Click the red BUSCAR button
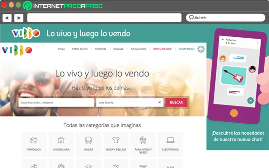 [x=176, y=102]
